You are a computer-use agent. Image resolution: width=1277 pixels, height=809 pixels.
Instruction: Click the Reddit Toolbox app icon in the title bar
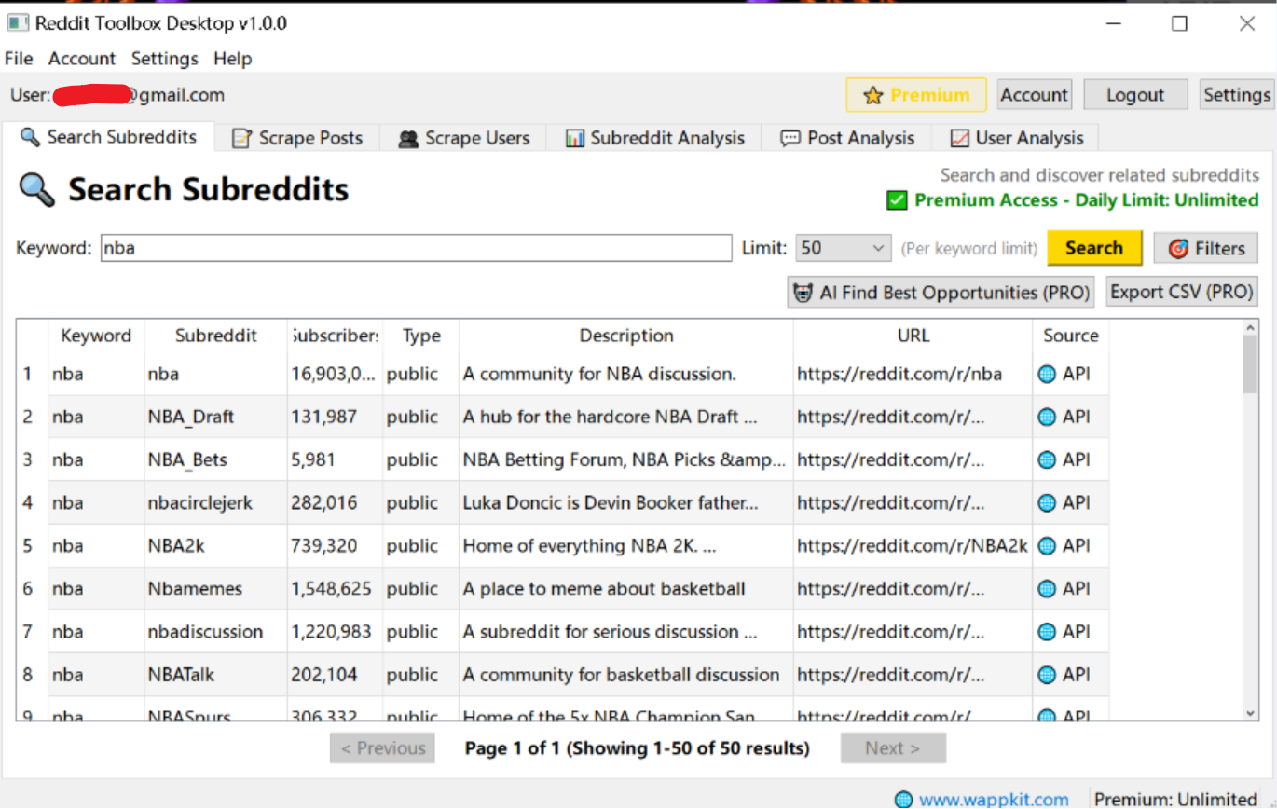click(16, 21)
